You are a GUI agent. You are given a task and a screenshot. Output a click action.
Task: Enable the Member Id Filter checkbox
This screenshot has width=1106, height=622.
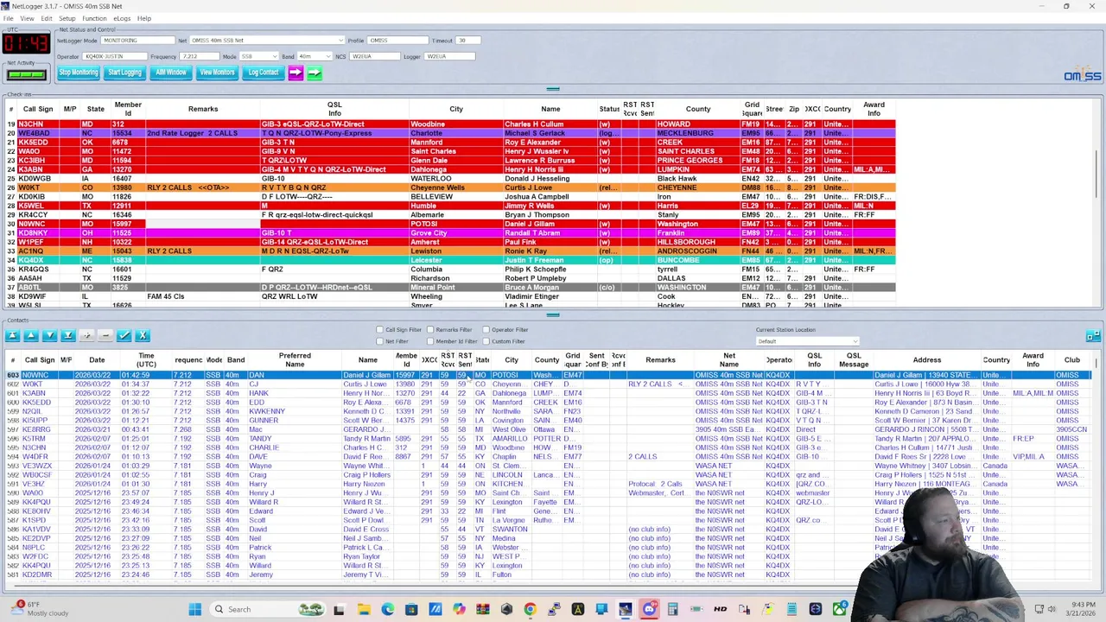430,341
